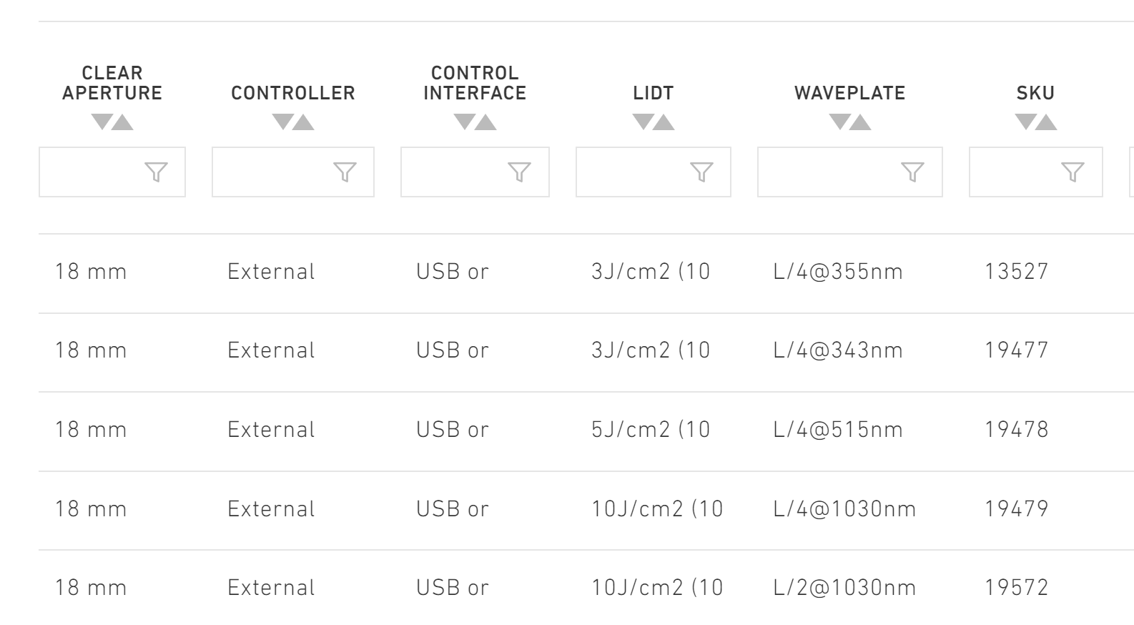Sort Controller column descending
The width and height of the screenshot is (1134, 625).
(282, 122)
